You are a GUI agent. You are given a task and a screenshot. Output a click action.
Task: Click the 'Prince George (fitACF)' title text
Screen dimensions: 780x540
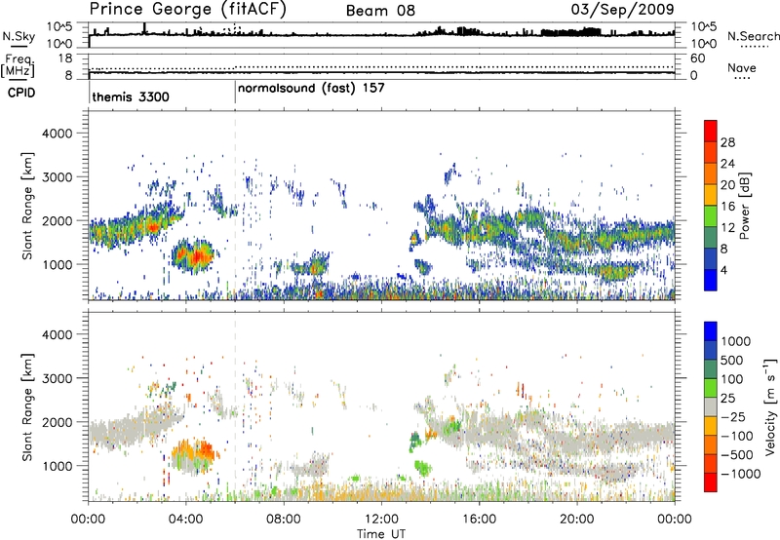coord(188,10)
